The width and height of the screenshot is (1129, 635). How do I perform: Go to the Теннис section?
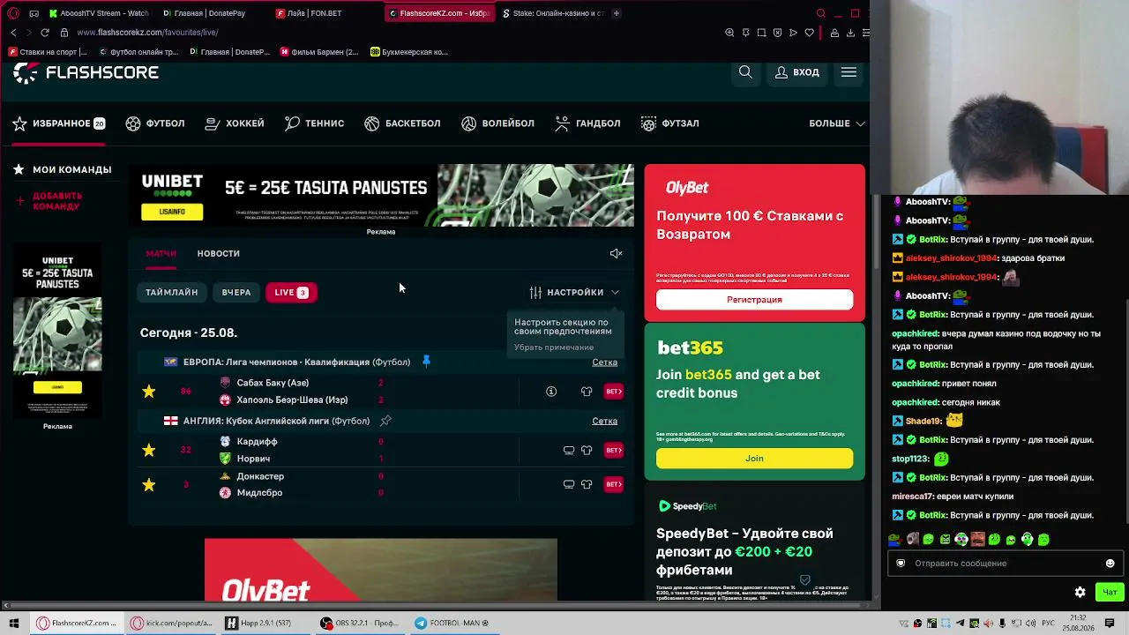[x=315, y=123]
